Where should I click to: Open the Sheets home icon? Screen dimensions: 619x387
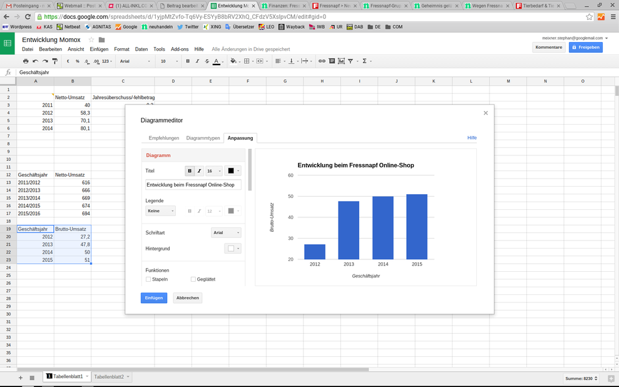(x=8, y=43)
